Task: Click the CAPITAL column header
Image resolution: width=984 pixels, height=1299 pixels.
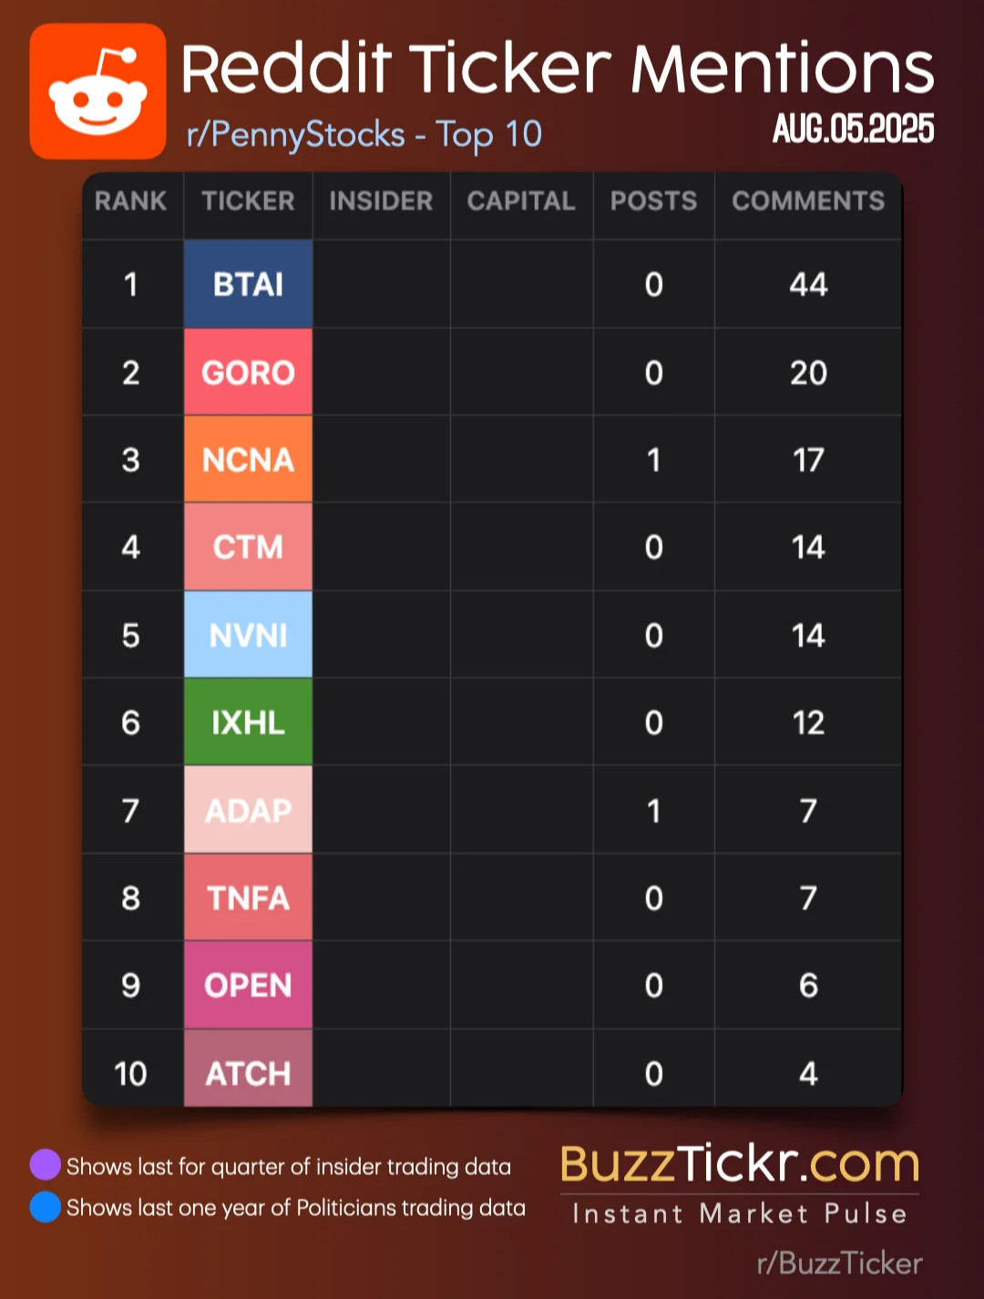Action: point(521,200)
